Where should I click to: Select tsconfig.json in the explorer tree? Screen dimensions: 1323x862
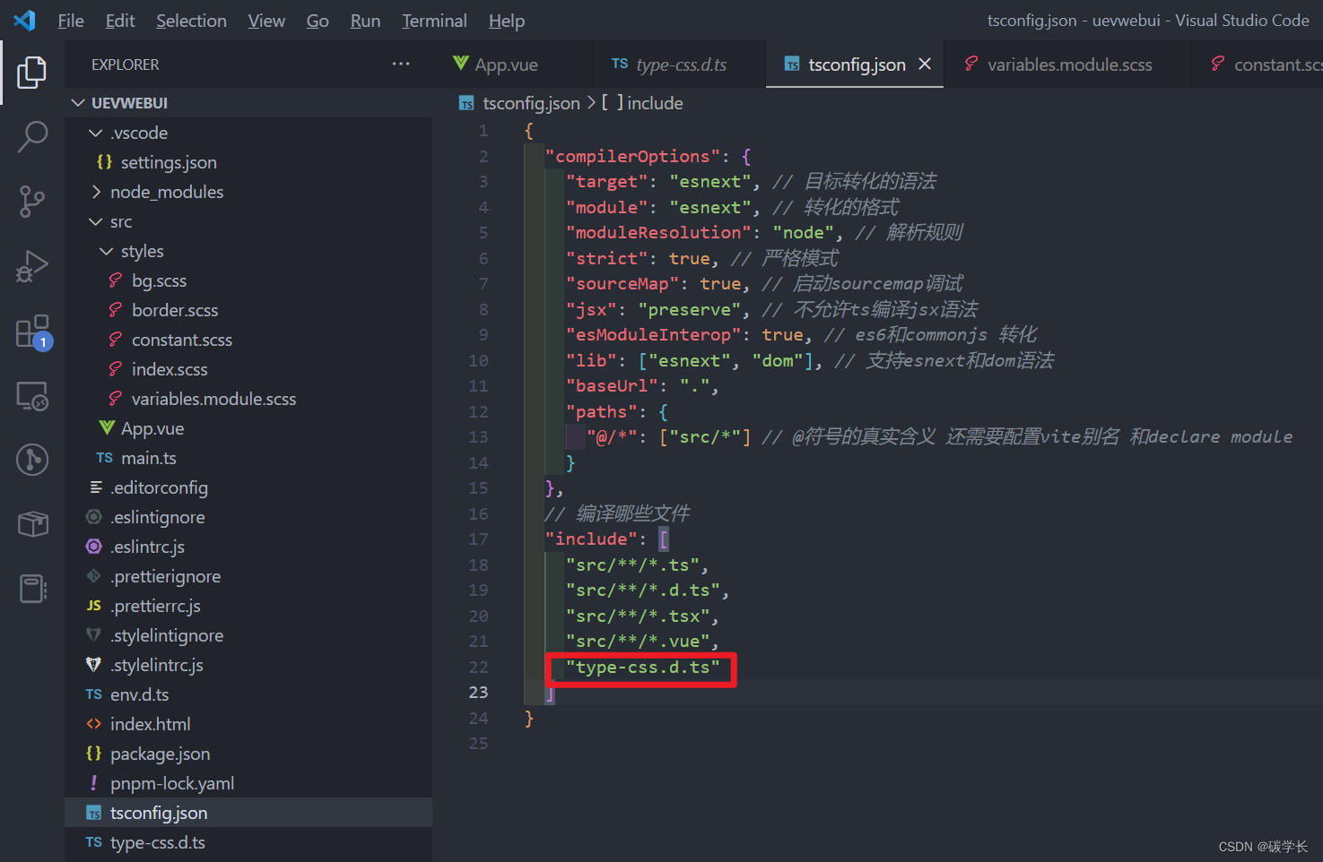[248, 813]
